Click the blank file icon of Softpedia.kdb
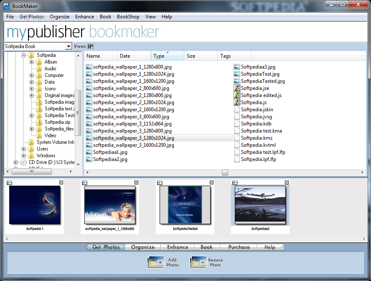This screenshot has width=371, height=281. [237, 124]
